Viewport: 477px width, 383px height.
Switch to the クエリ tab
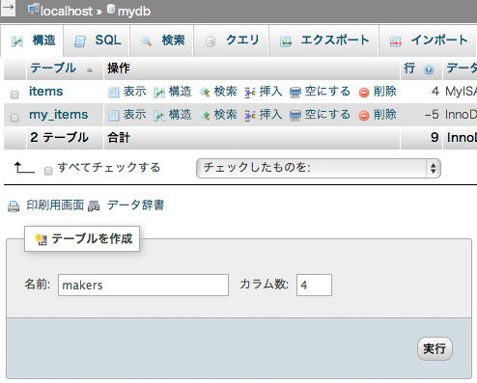coord(231,41)
